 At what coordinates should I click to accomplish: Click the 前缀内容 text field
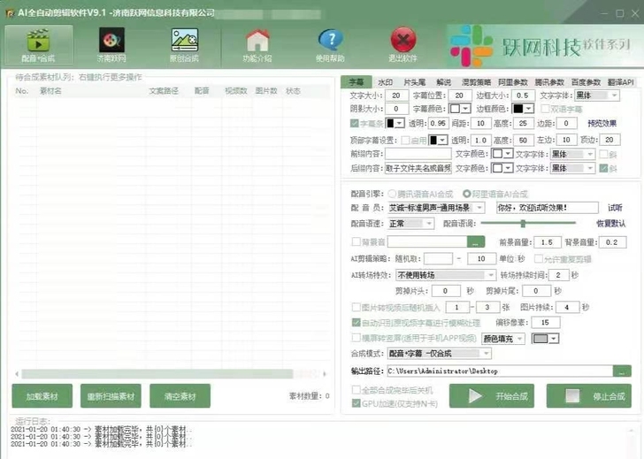(418, 154)
